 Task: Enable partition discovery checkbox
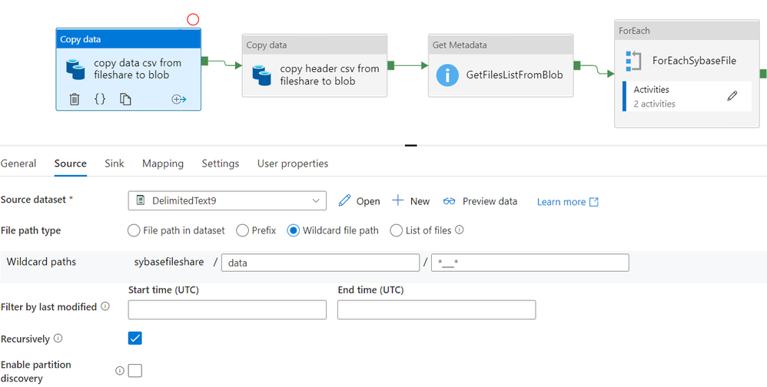click(135, 371)
